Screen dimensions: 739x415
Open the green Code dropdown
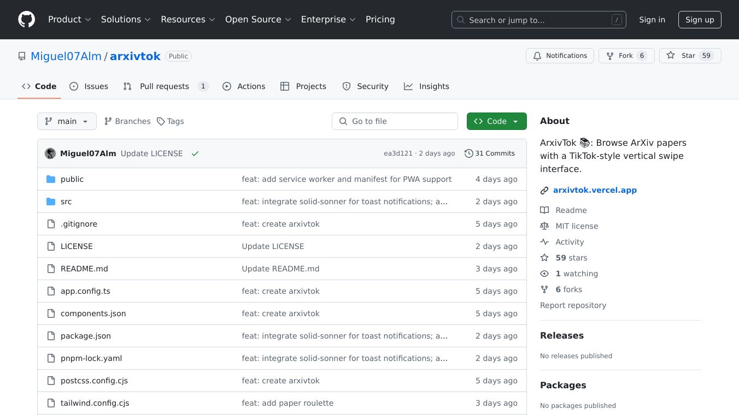point(496,121)
